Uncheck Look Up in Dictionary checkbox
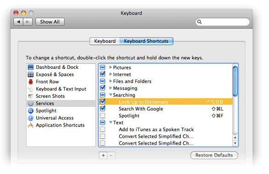 click(x=102, y=101)
